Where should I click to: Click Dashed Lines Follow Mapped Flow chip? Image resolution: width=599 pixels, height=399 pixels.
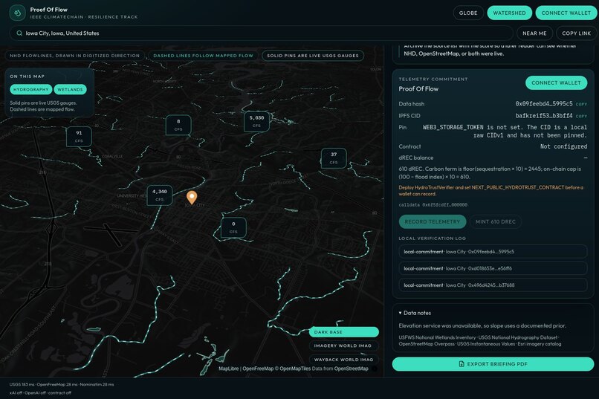tap(203, 56)
